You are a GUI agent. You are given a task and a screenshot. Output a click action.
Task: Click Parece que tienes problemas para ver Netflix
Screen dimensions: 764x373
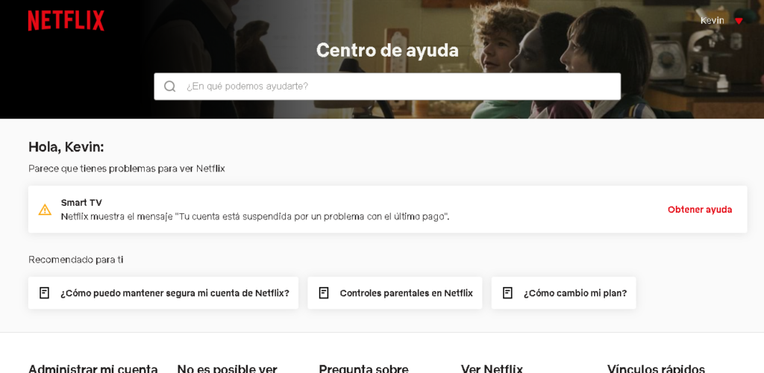click(x=127, y=169)
